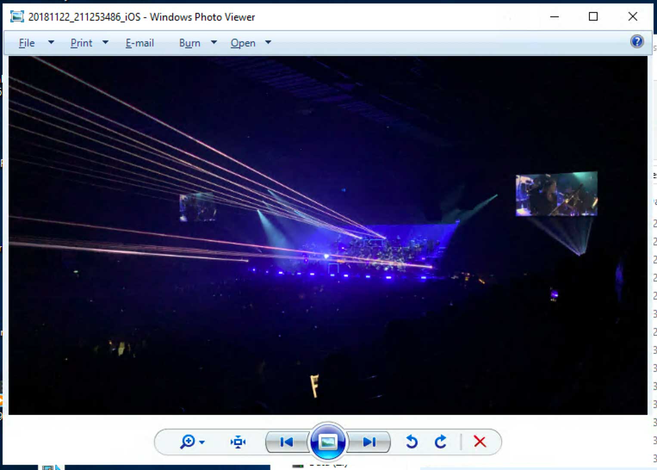
Task: Expand the Burn dropdown arrow
Action: [214, 42]
